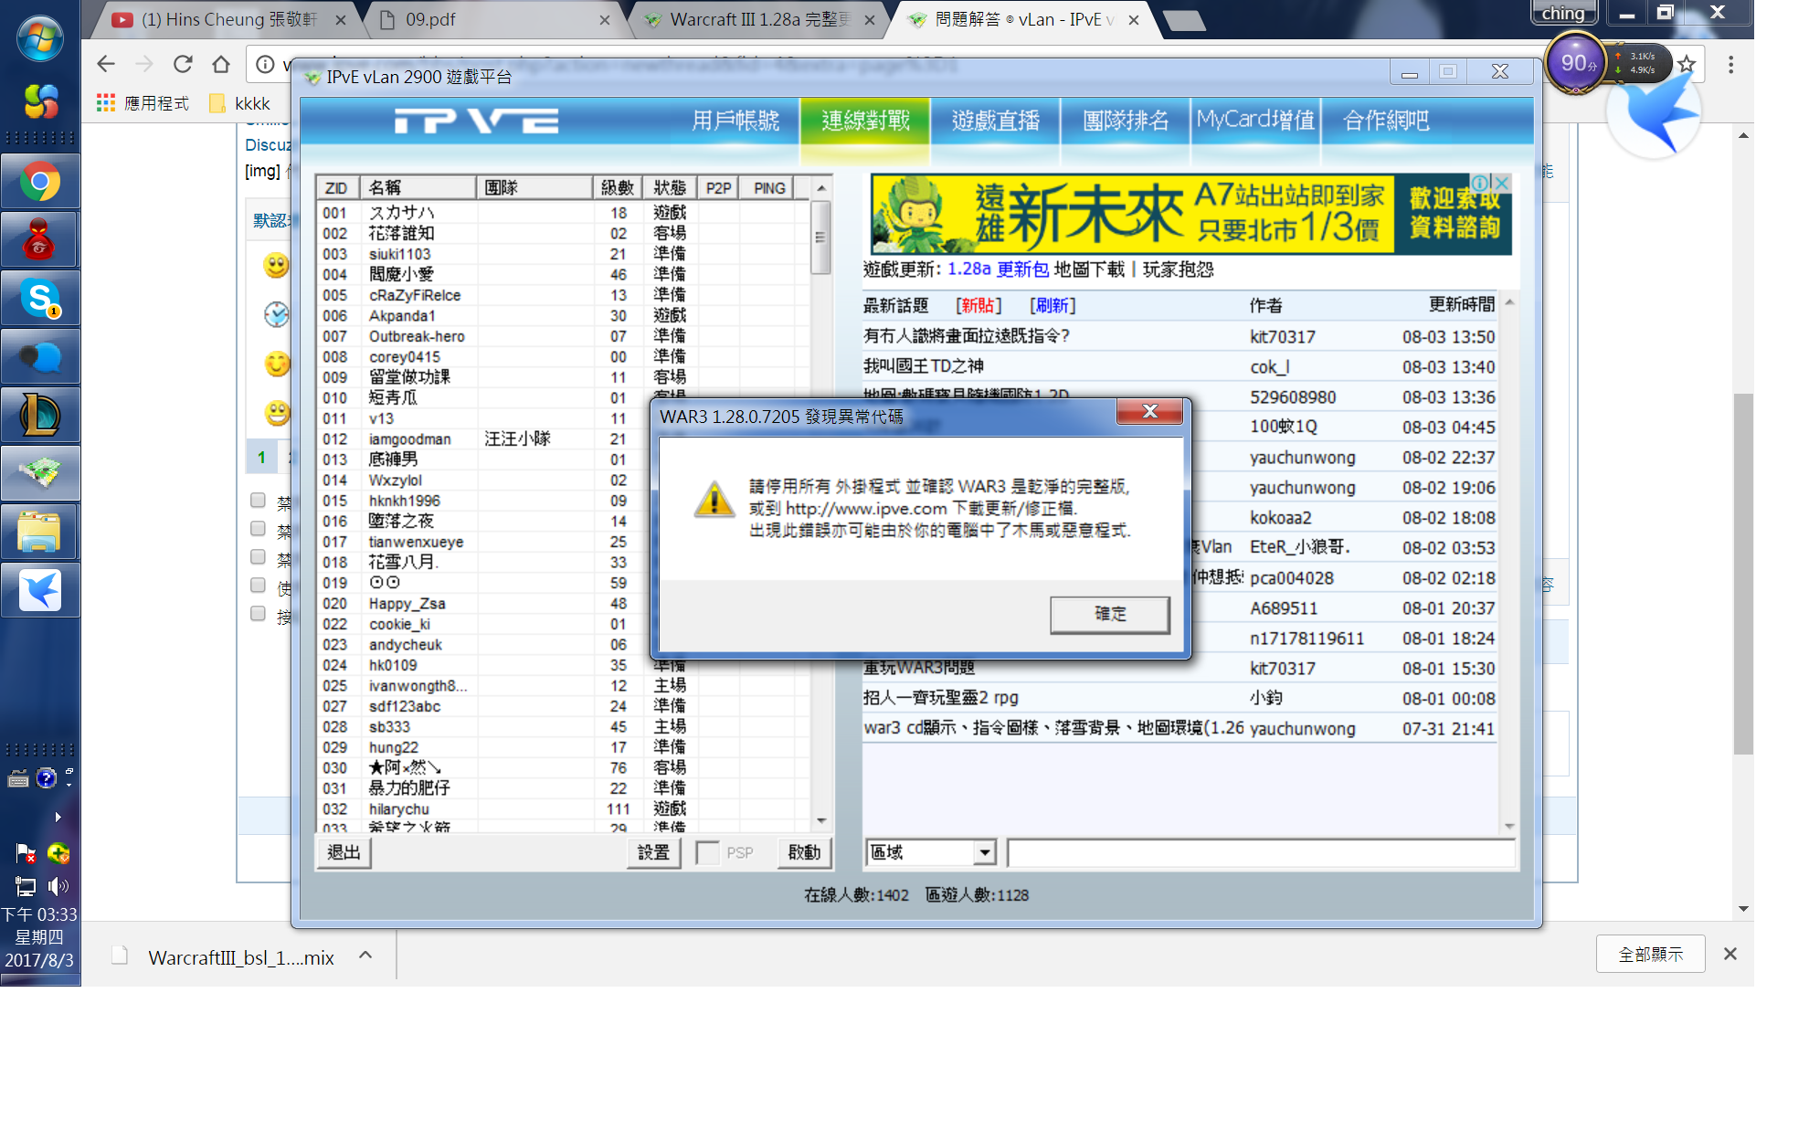Switch to 遊戲直播 tab
Viewport: 1809px width, 1130px height.
coord(995,121)
